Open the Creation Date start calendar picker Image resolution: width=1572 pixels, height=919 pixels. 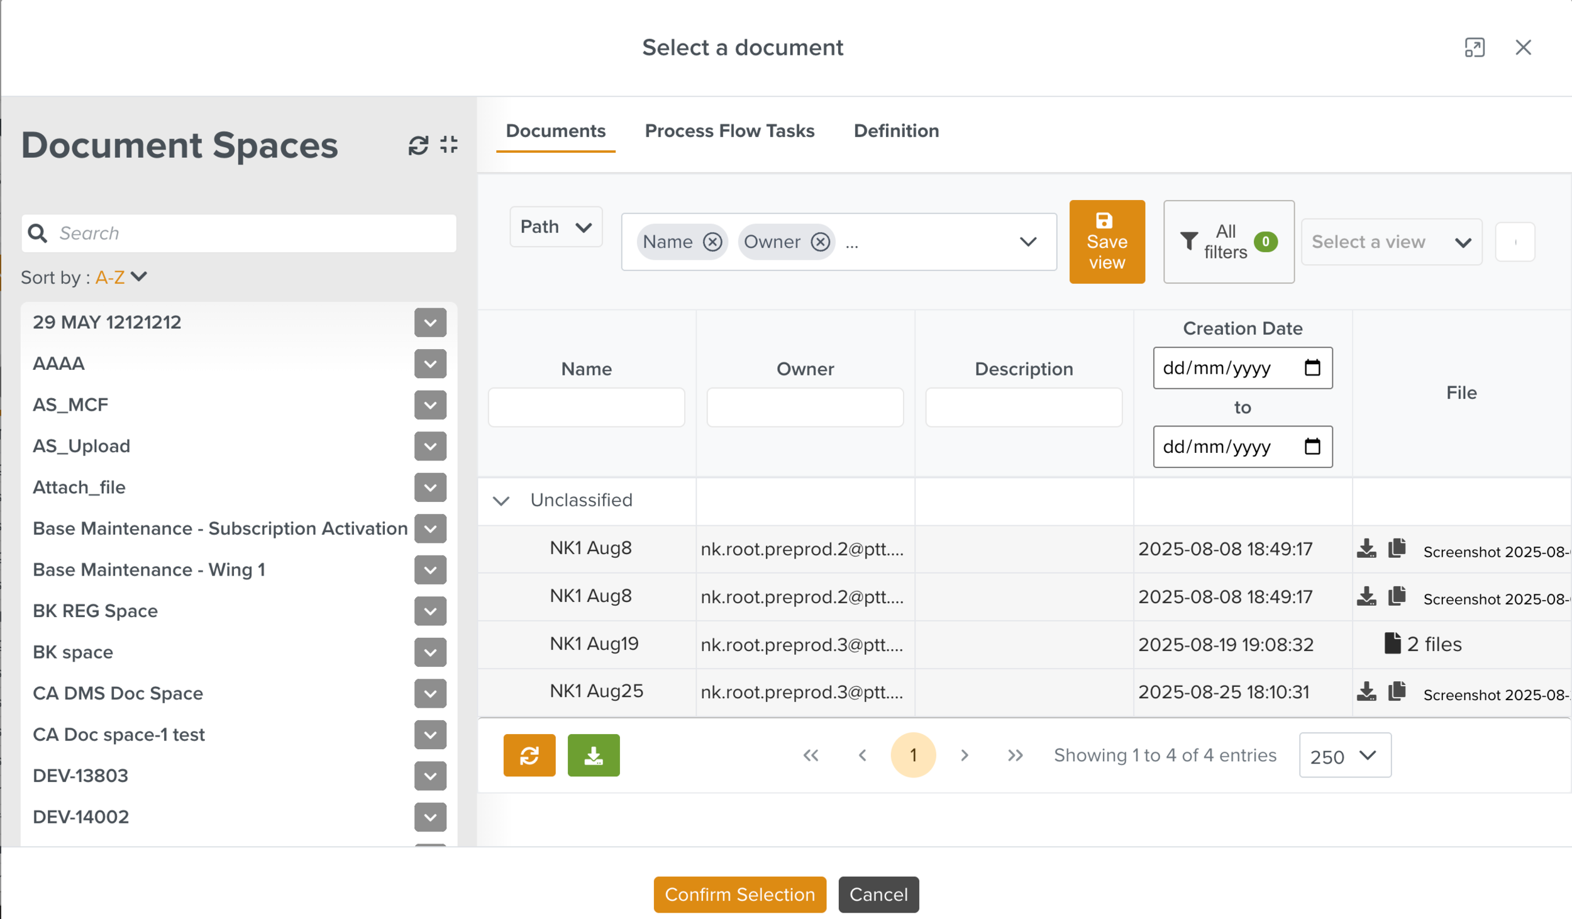point(1312,368)
